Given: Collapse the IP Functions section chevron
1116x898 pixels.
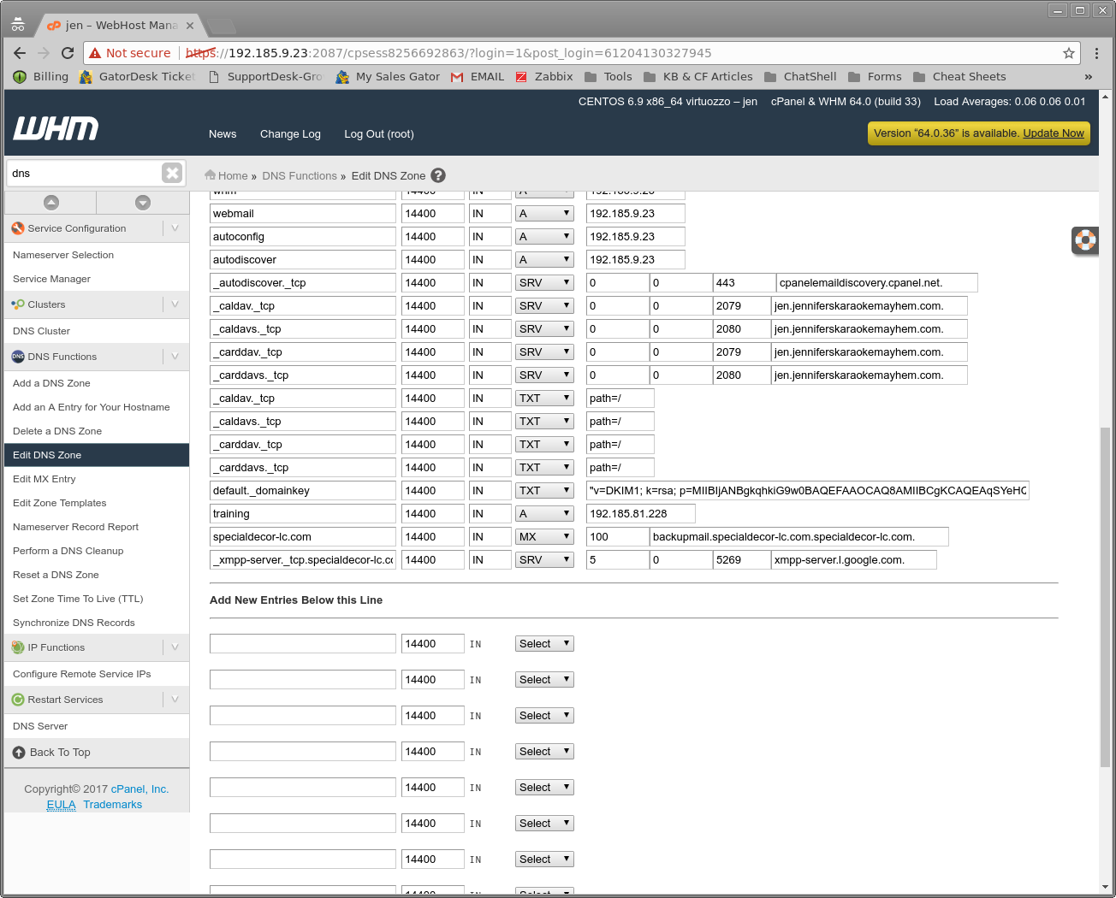Looking at the screenshot, I should pos(175,647).
